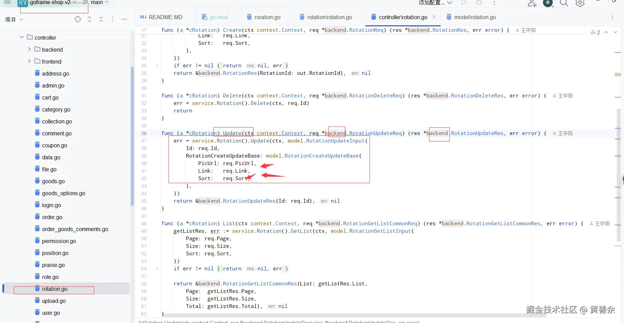Open file.go in the project tree
Screen dimensions: 624x323
[x=49, y=169]
